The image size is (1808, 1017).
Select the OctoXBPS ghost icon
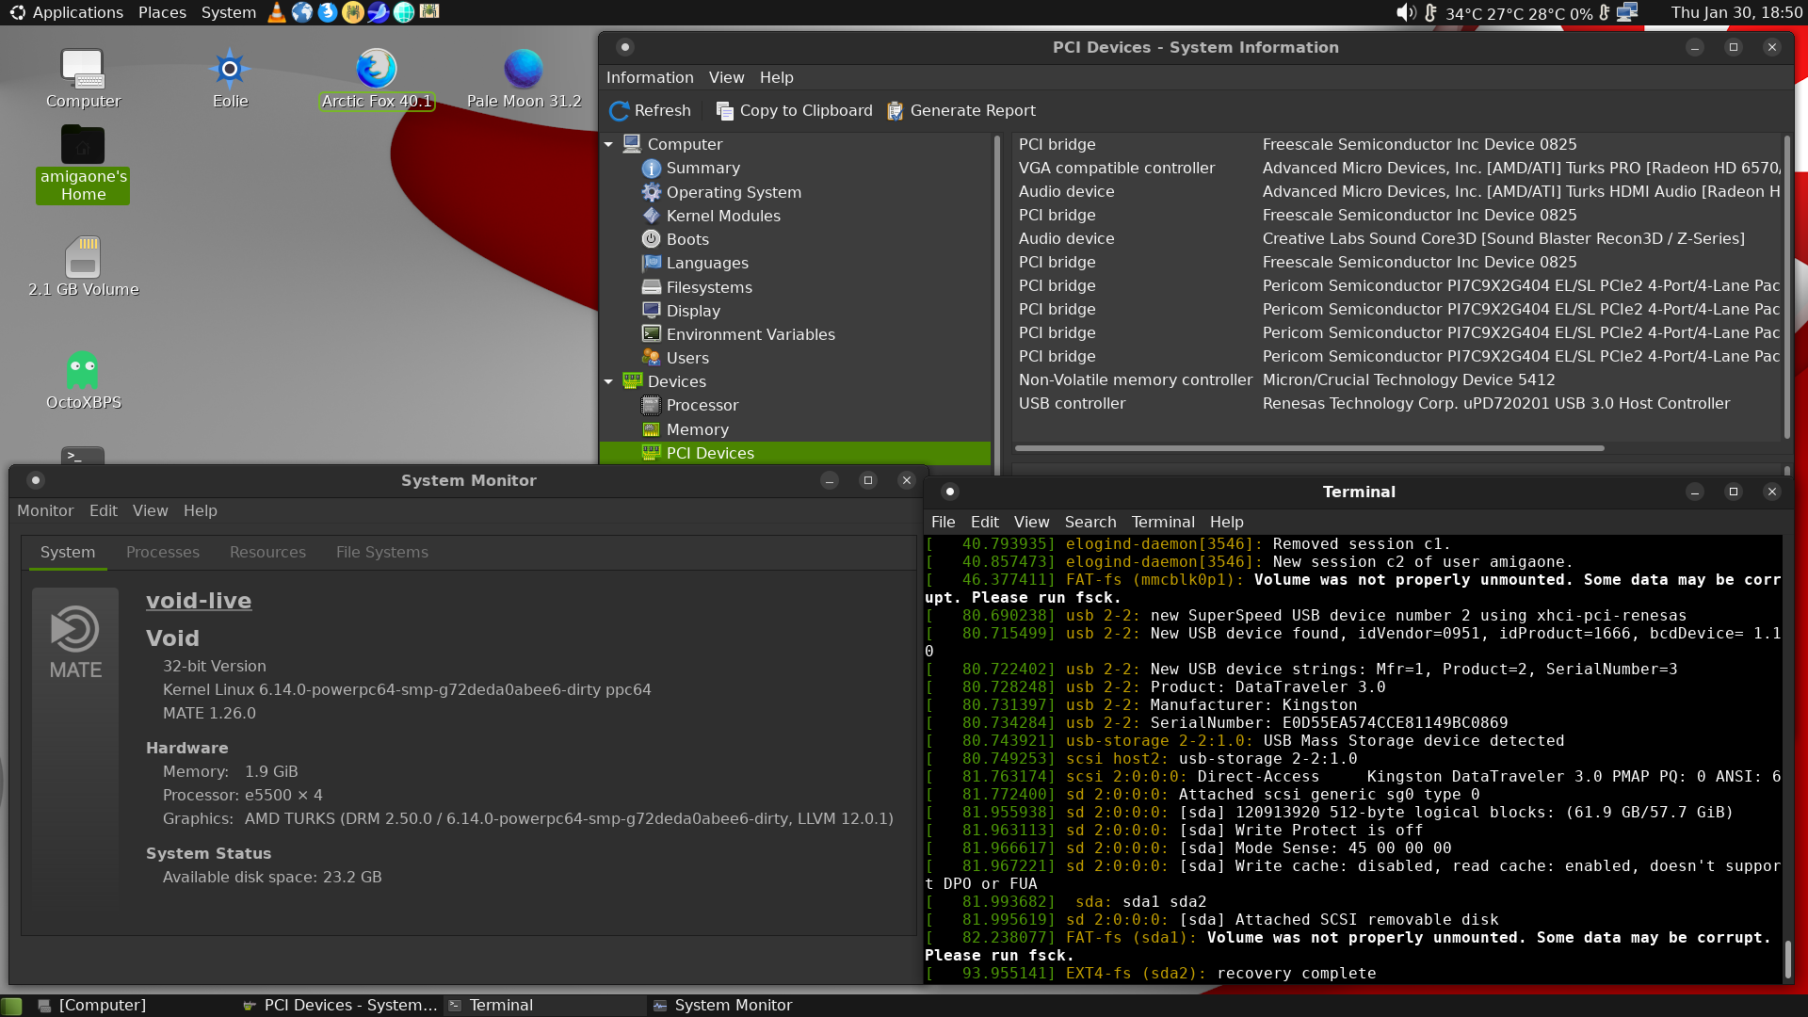pyautogui.click(x=83, y=380)
